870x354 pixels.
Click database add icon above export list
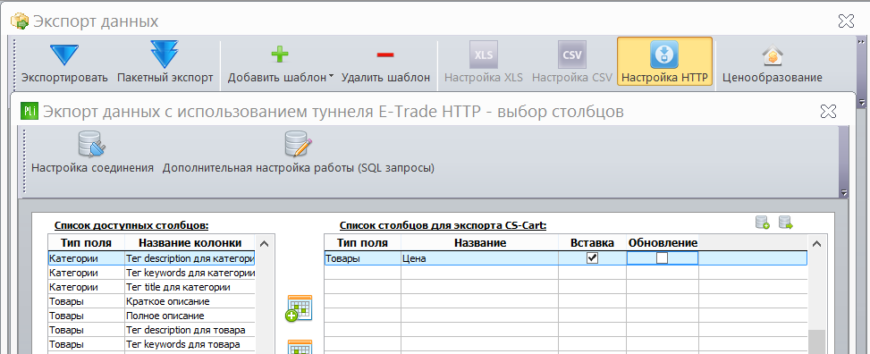pos(763,223)
